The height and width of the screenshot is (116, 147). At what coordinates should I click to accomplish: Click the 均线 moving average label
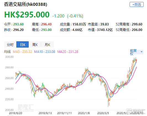[7, 52]
